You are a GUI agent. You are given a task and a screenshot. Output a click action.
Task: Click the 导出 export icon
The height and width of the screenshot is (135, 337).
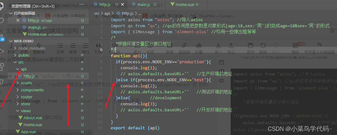tap(231, 46)
